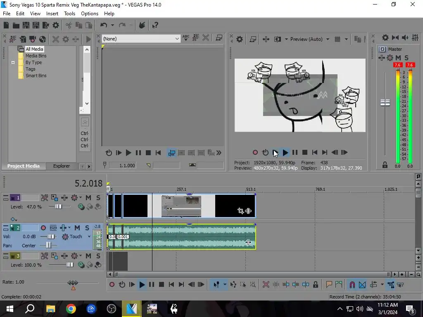The image size is (423, 317).
Task: Open Touch automation mode dropdown
Action: 89,237
